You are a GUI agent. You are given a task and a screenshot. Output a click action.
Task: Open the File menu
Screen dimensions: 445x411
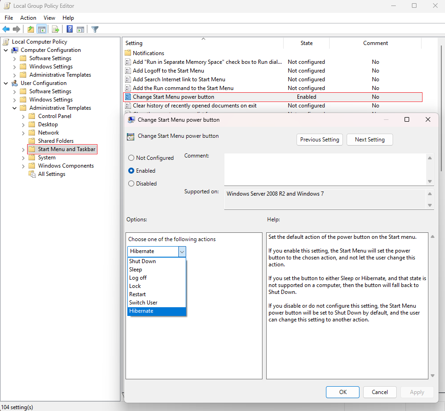coord(9,17)
